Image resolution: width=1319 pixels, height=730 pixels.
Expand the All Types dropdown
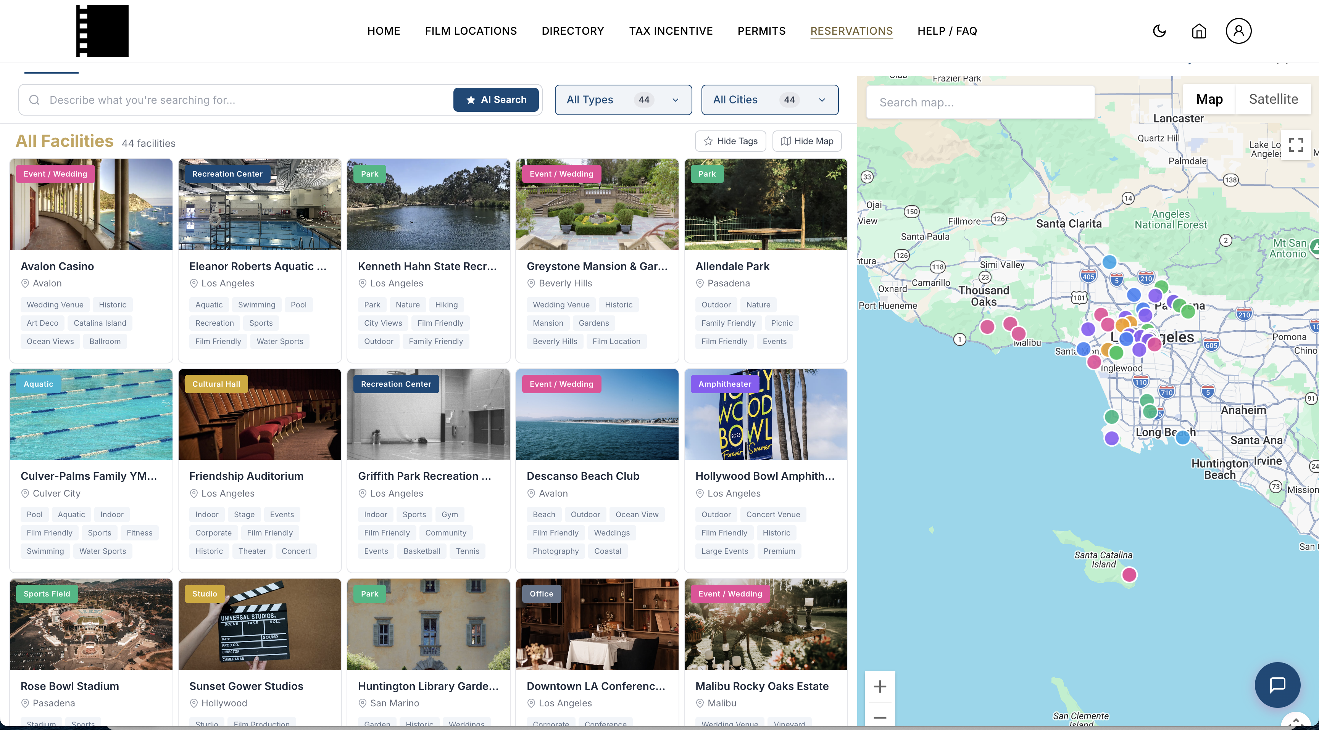pos(623,100)
